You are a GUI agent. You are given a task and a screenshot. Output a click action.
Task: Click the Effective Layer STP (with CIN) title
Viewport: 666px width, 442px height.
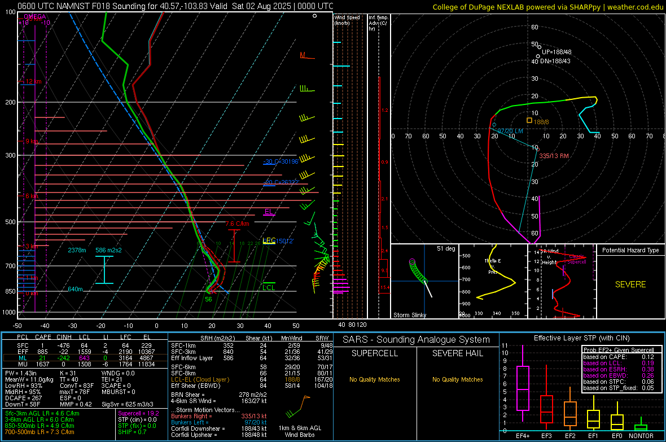[581, 338]
